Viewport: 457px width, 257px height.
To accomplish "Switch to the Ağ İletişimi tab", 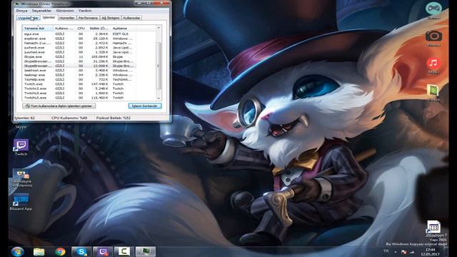I will point(110,18).
